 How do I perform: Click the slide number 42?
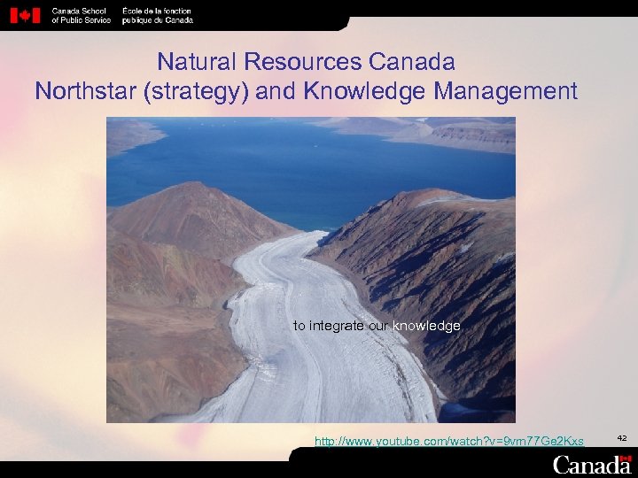pos(622,438)
